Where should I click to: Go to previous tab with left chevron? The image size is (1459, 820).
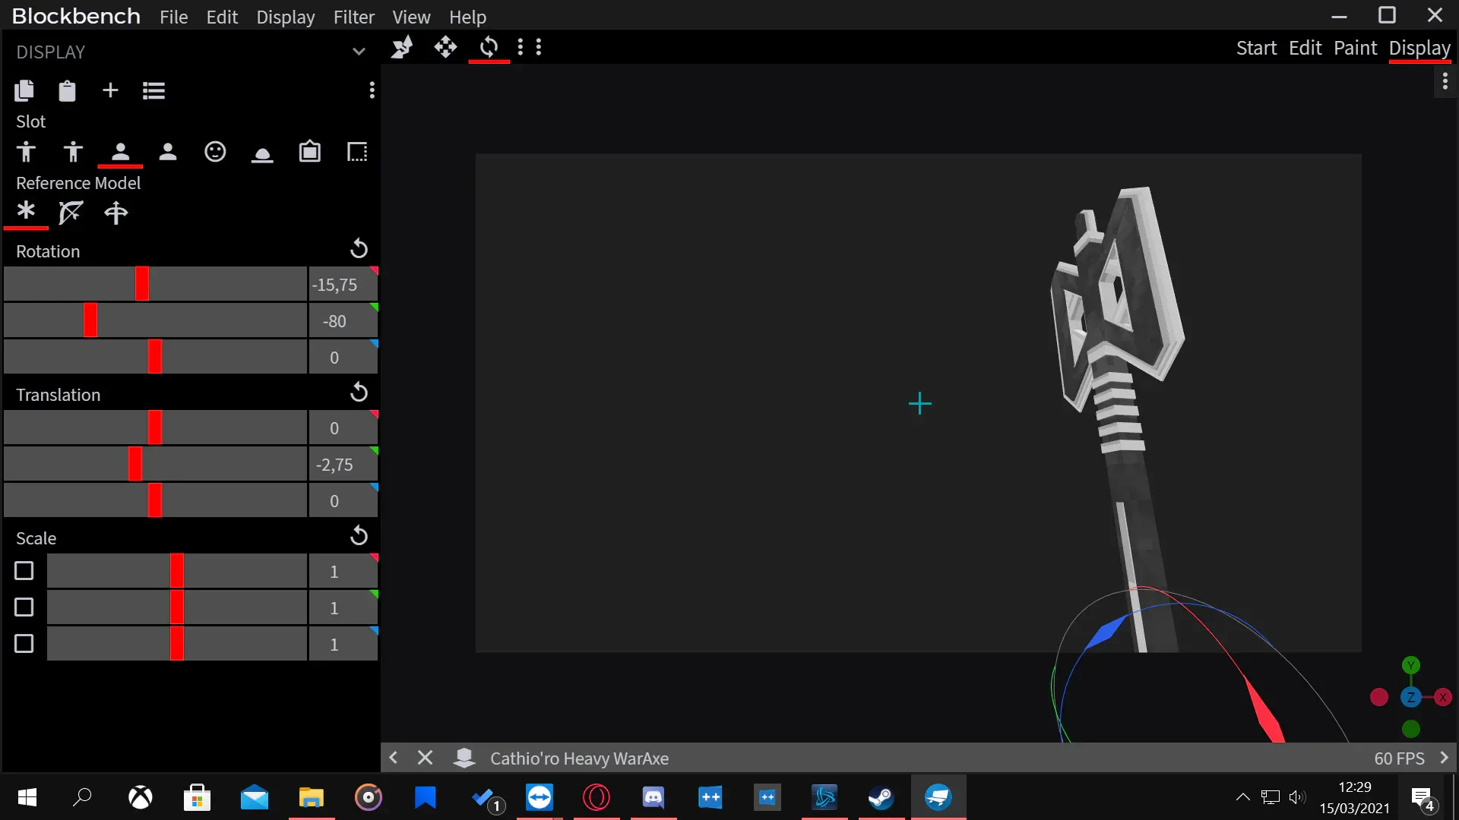click(x=393, y=758)
